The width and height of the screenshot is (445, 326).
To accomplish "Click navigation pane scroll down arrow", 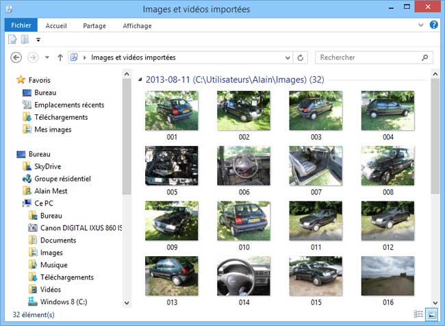I will 127,303.
